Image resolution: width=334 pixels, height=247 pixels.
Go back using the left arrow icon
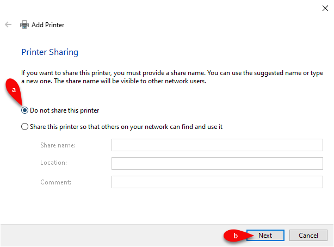pyautogui.click(x=8, y=24)
